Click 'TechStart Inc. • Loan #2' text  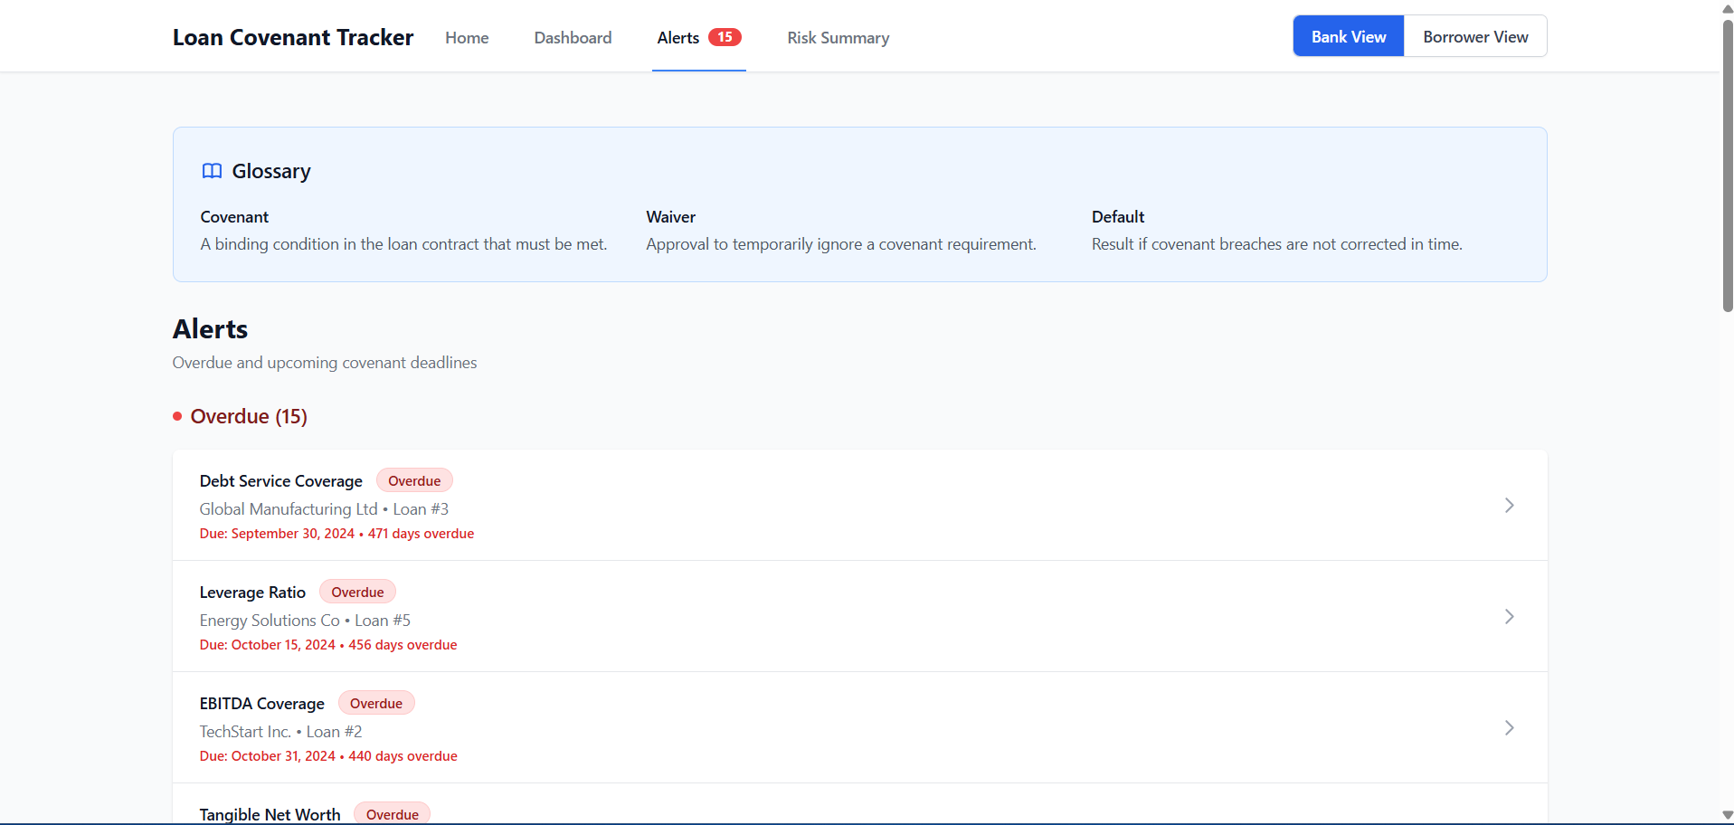coord(280,732)
